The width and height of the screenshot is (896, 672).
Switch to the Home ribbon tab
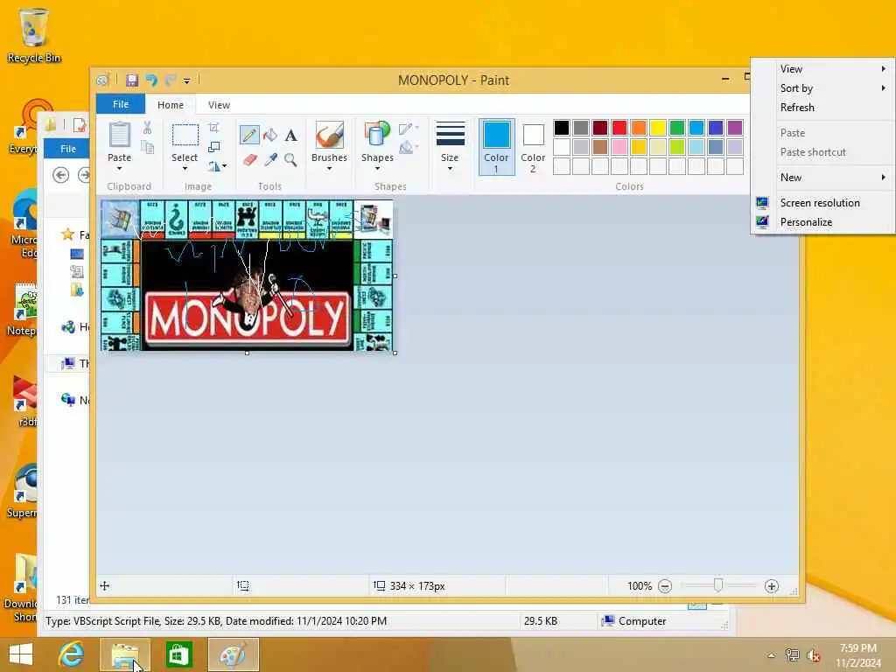point(171,105)
